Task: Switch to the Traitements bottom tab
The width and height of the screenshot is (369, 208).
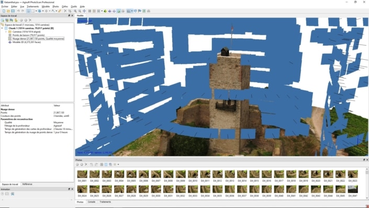Action: tap(105, 202)
